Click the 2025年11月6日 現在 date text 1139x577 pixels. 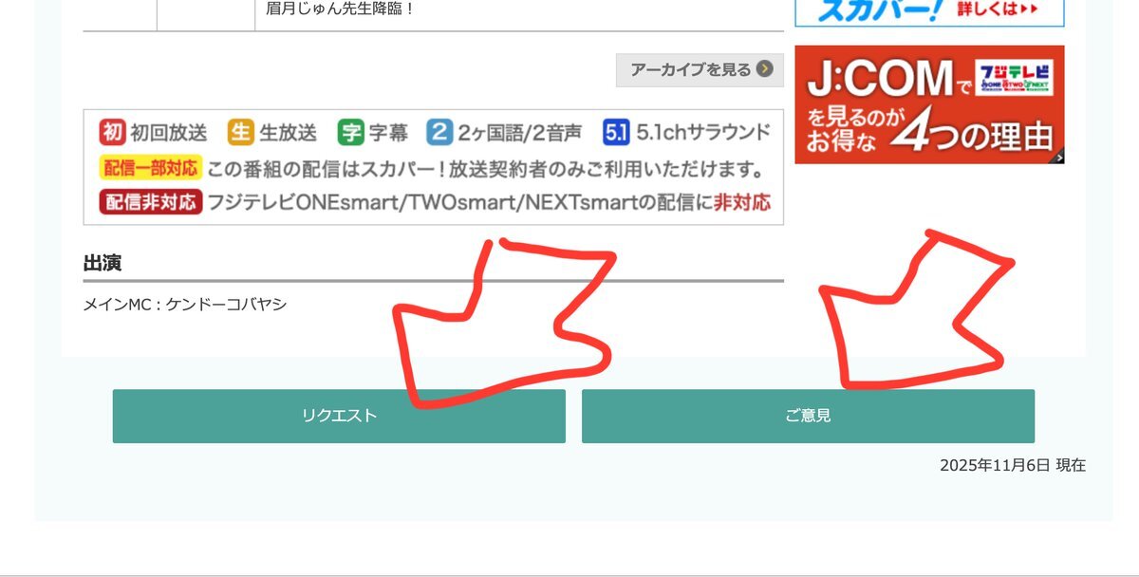(x=1013, y=465)
